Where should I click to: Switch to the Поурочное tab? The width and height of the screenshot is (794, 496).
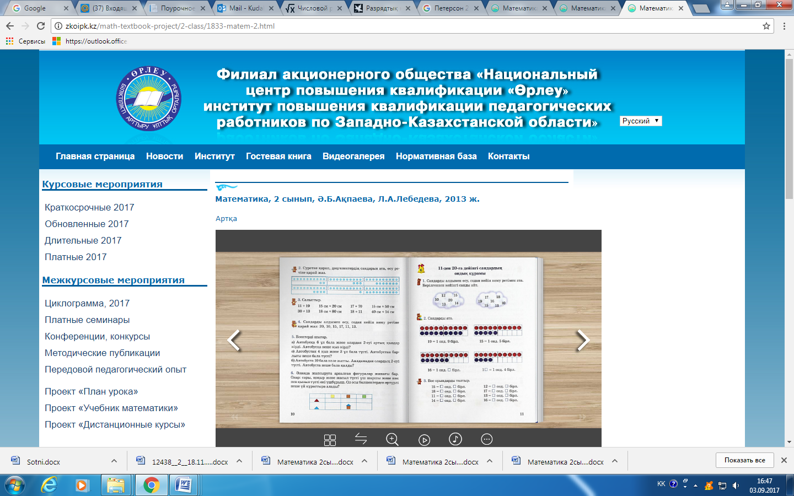177,8
